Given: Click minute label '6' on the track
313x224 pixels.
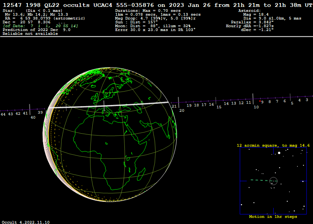Looking at the screenshot, I should [x=285, y=101].
